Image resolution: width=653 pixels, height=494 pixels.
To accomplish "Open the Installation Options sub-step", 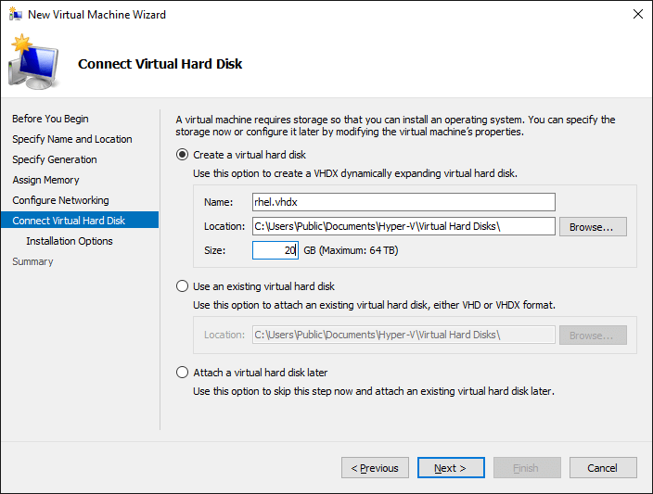I will click(x=70, y=241).
